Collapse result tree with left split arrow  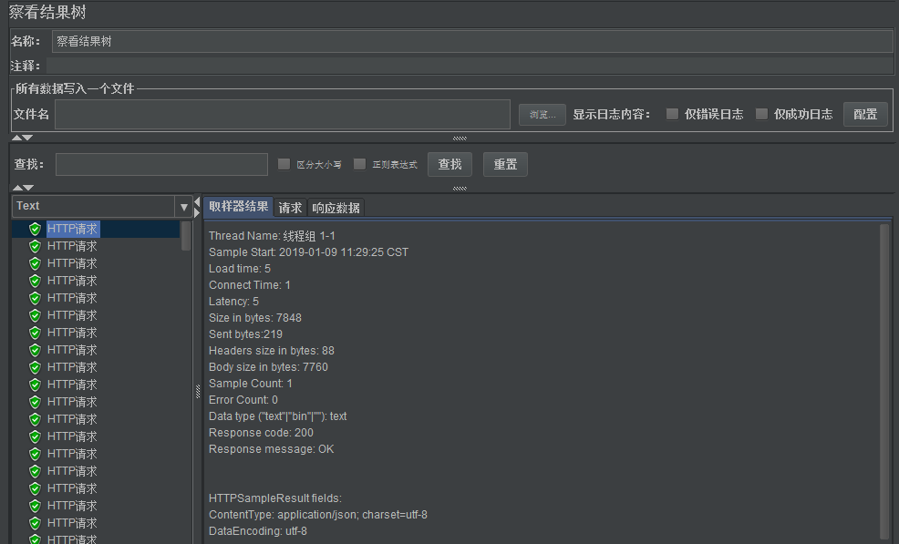(197, 201)
